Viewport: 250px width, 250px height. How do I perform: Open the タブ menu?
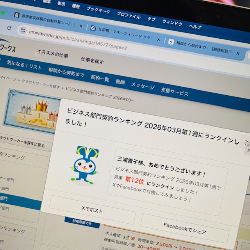point(151,19)
